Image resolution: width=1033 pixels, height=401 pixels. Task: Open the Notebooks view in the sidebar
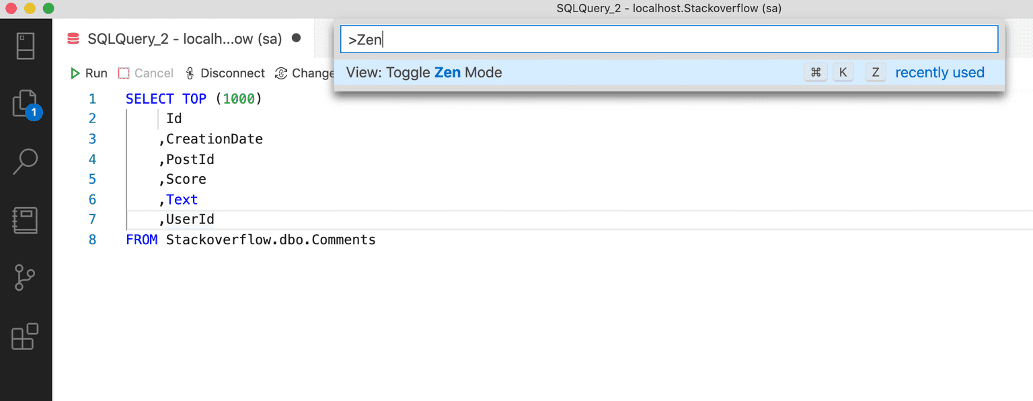point(26,220)
